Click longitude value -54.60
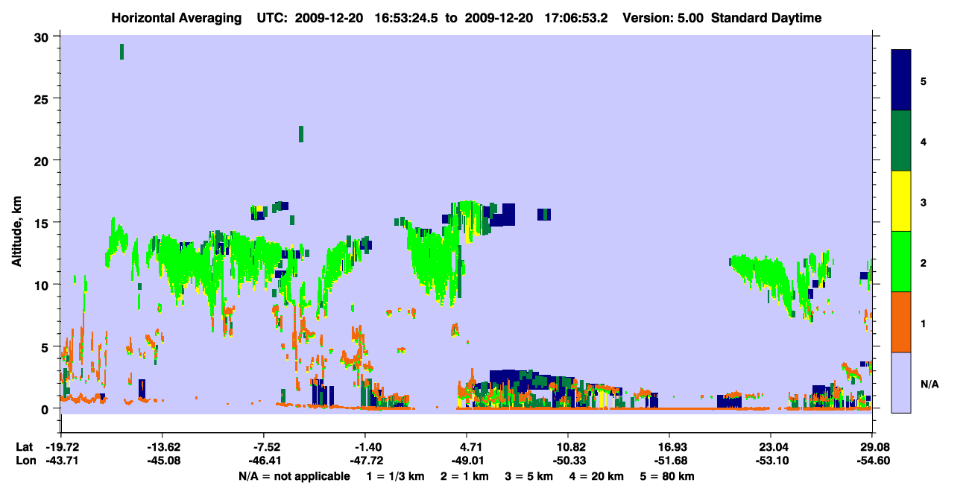This screenshot has height=497, width=969. pos(872,461)
